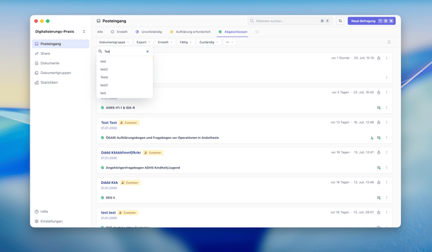Click the refresh icon next to search

coord(340,21)
